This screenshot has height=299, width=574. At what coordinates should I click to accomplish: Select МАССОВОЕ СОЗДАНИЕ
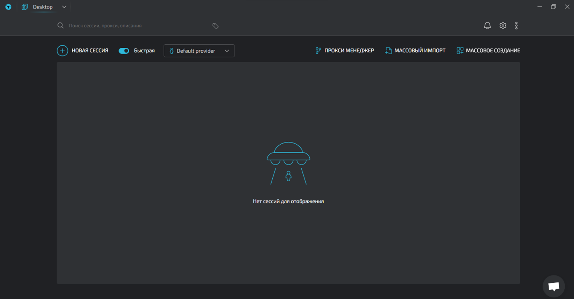pyautogui.click(x=488, y=51)
